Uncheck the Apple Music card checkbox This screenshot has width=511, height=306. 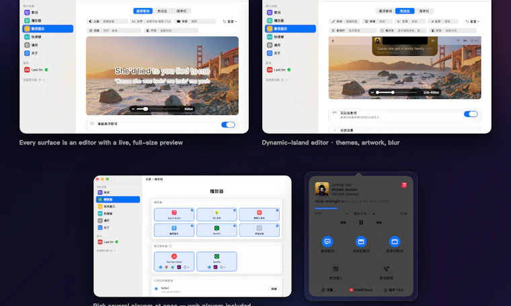point(192,211)
